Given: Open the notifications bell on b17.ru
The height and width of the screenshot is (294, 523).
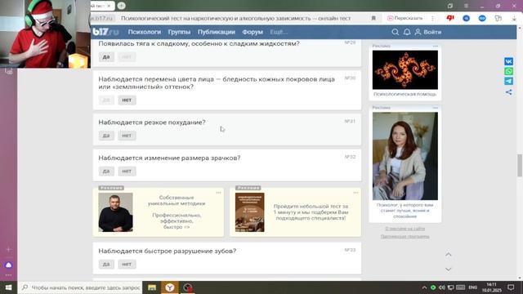Looking at the screenshot, I should point(407,32).
